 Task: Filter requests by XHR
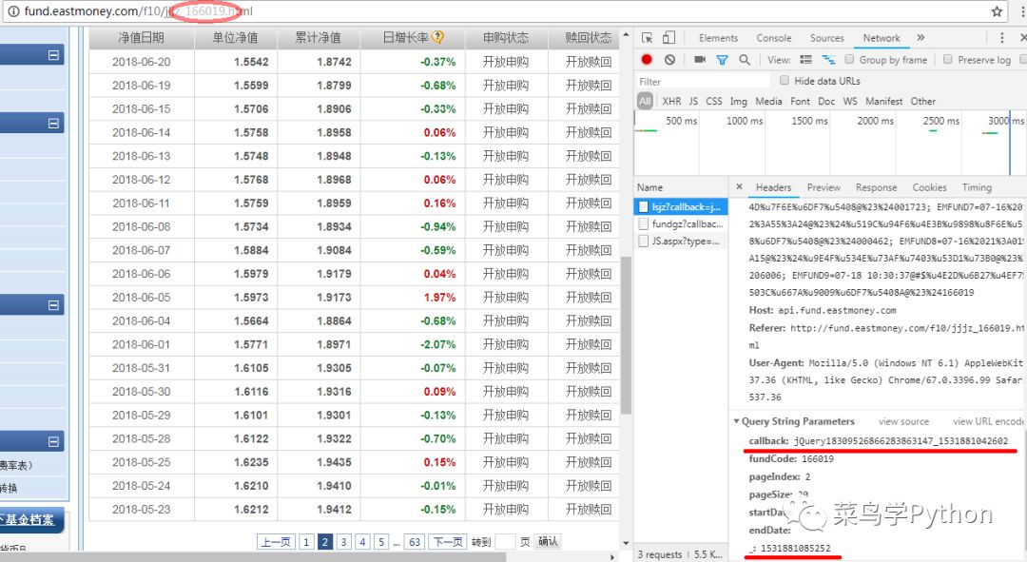[671, 101]
